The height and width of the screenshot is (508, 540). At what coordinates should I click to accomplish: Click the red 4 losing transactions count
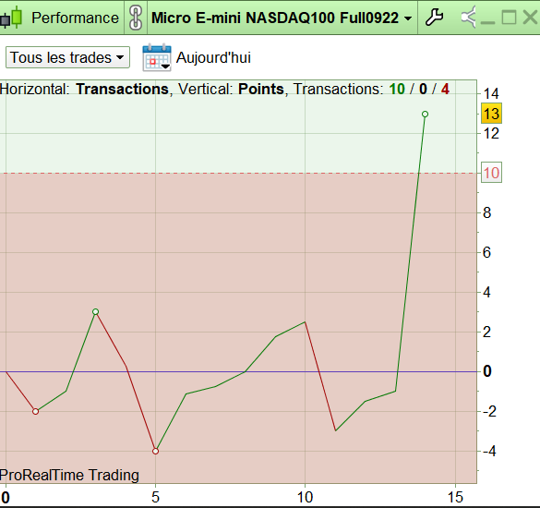click(445, 89)
